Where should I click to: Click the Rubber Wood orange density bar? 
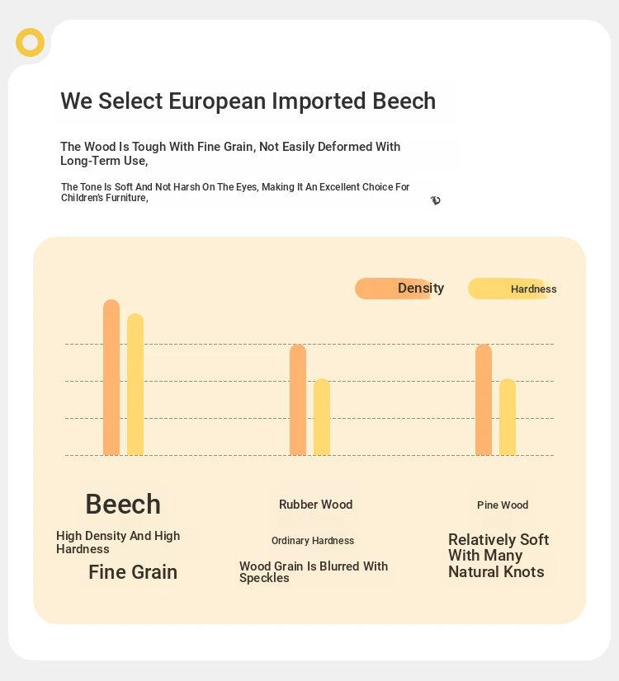tap(298, 400)
